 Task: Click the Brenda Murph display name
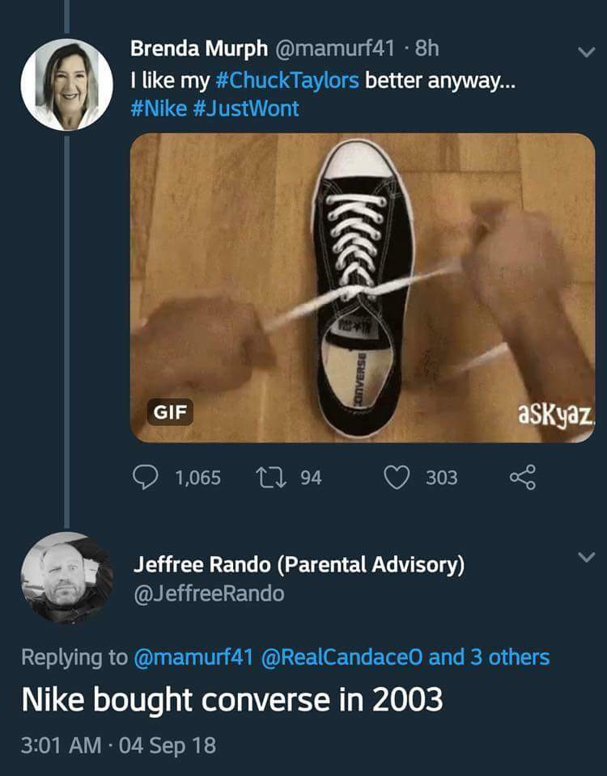[x=199, y=48]
